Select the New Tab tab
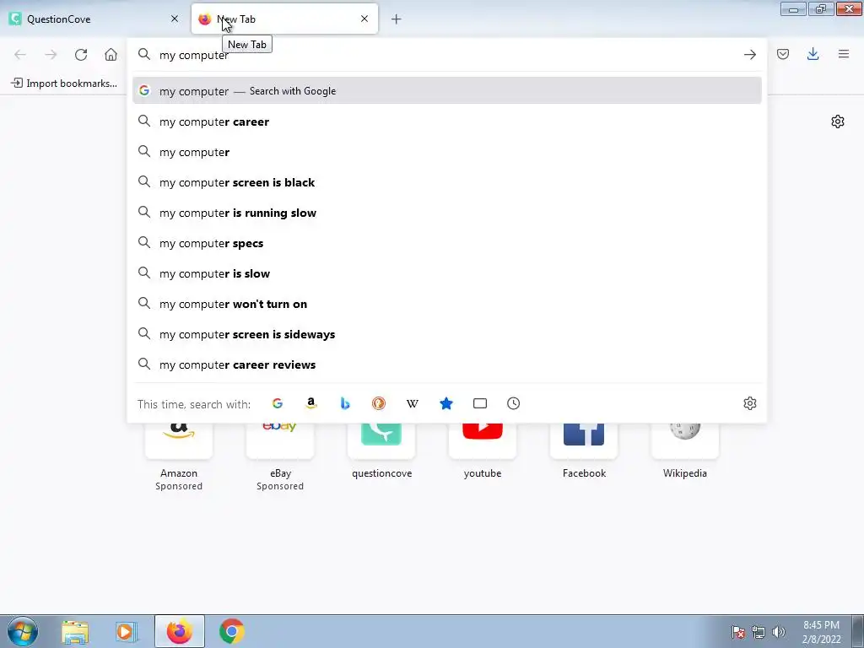864x648 pixels. pyautogui.click(x=284, y=19)
